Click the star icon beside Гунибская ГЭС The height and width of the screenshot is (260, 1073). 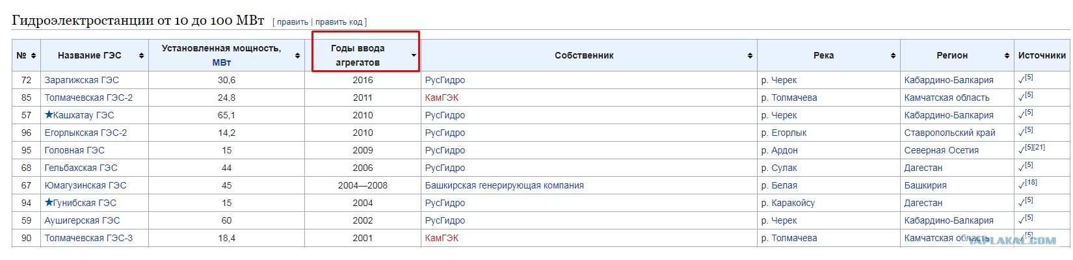click(49, 202)
